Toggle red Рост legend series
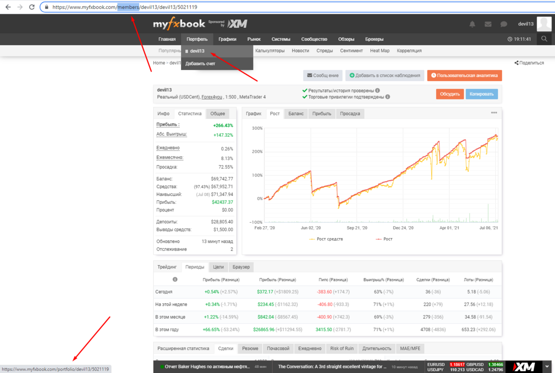 tap(384, 239)
